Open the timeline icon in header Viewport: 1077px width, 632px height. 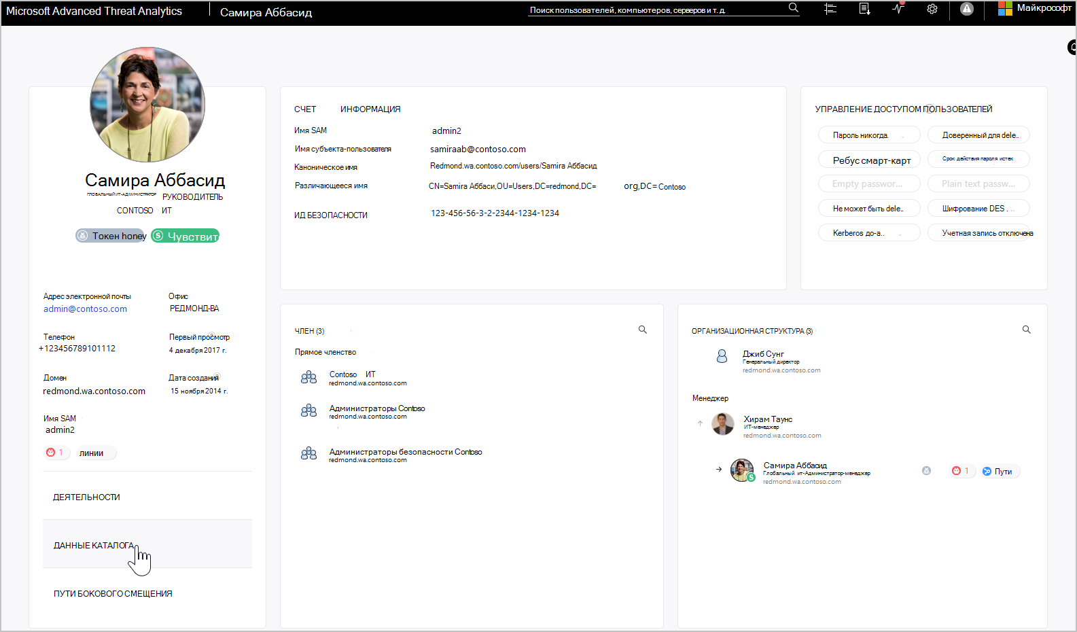830,9
